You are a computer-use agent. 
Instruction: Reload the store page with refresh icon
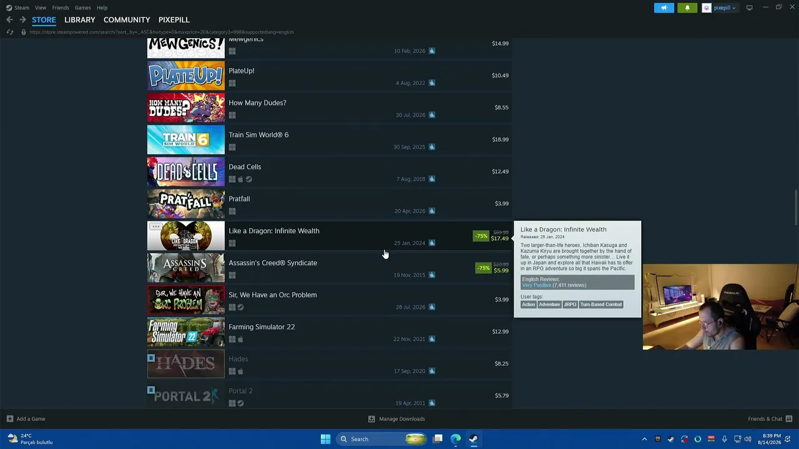tap(10, 32)
